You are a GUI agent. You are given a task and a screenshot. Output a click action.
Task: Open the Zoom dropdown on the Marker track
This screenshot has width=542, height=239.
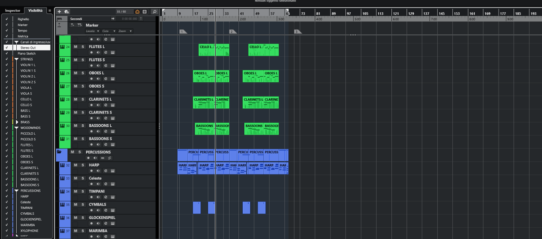125,31
